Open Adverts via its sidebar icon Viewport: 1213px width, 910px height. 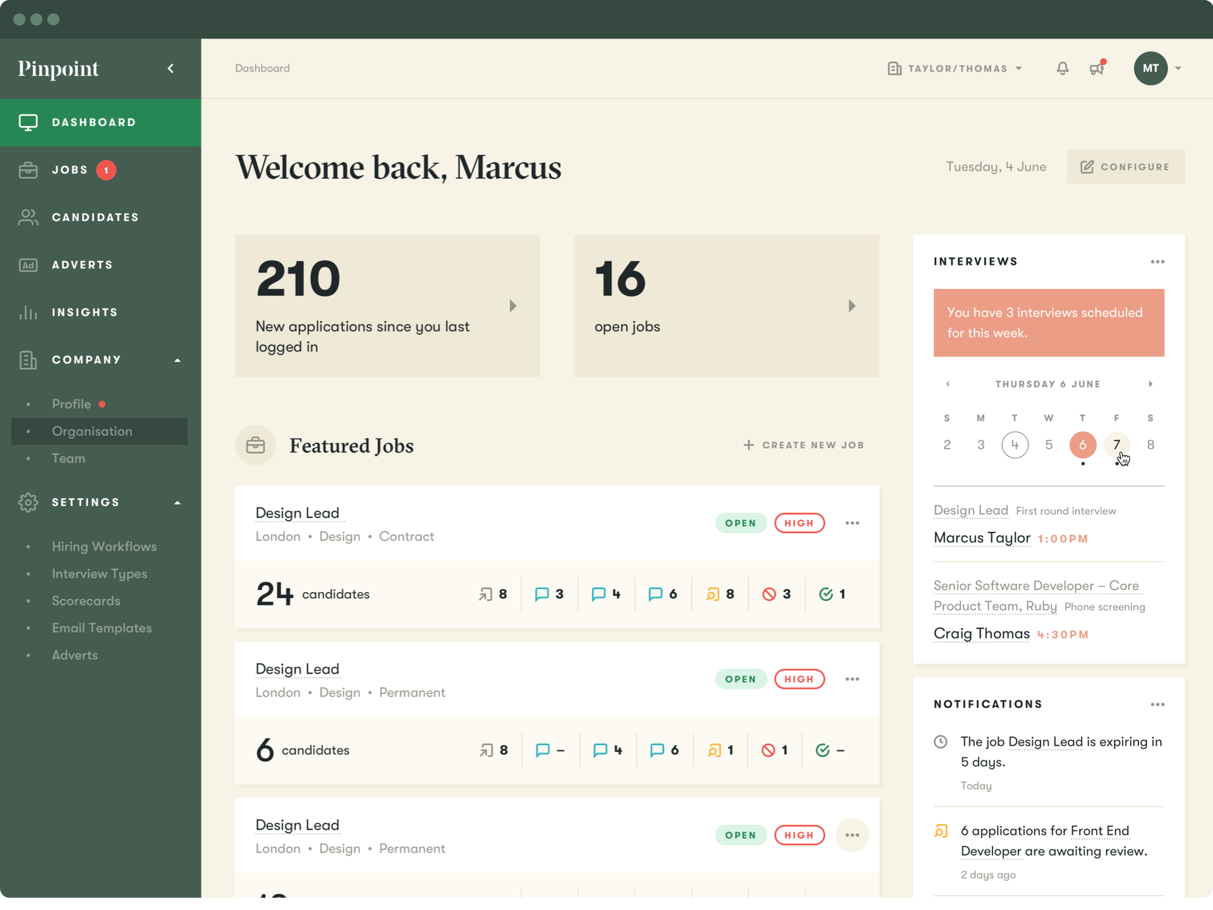click(x=28, y=265)
